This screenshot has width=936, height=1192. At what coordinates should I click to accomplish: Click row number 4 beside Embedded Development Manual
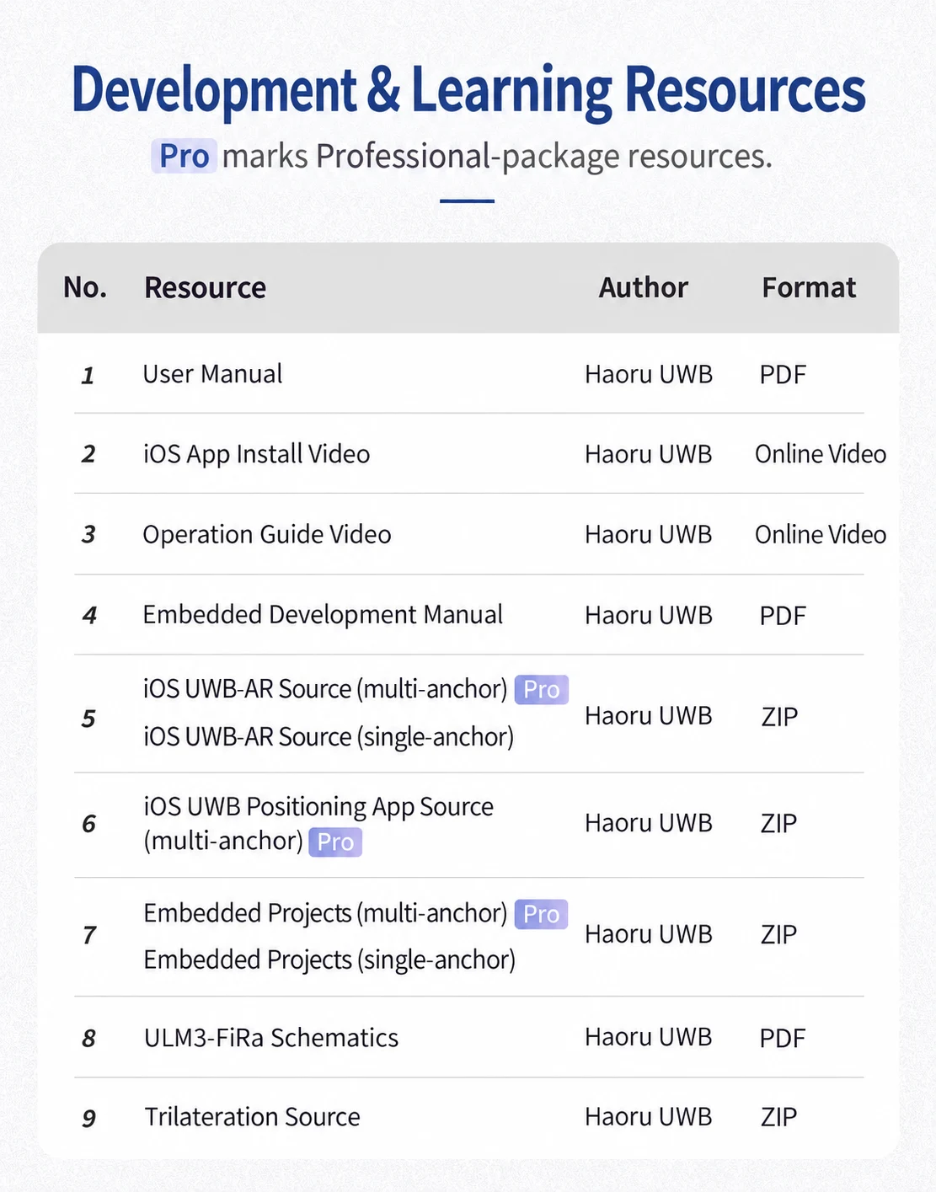[x=89, y=616]
